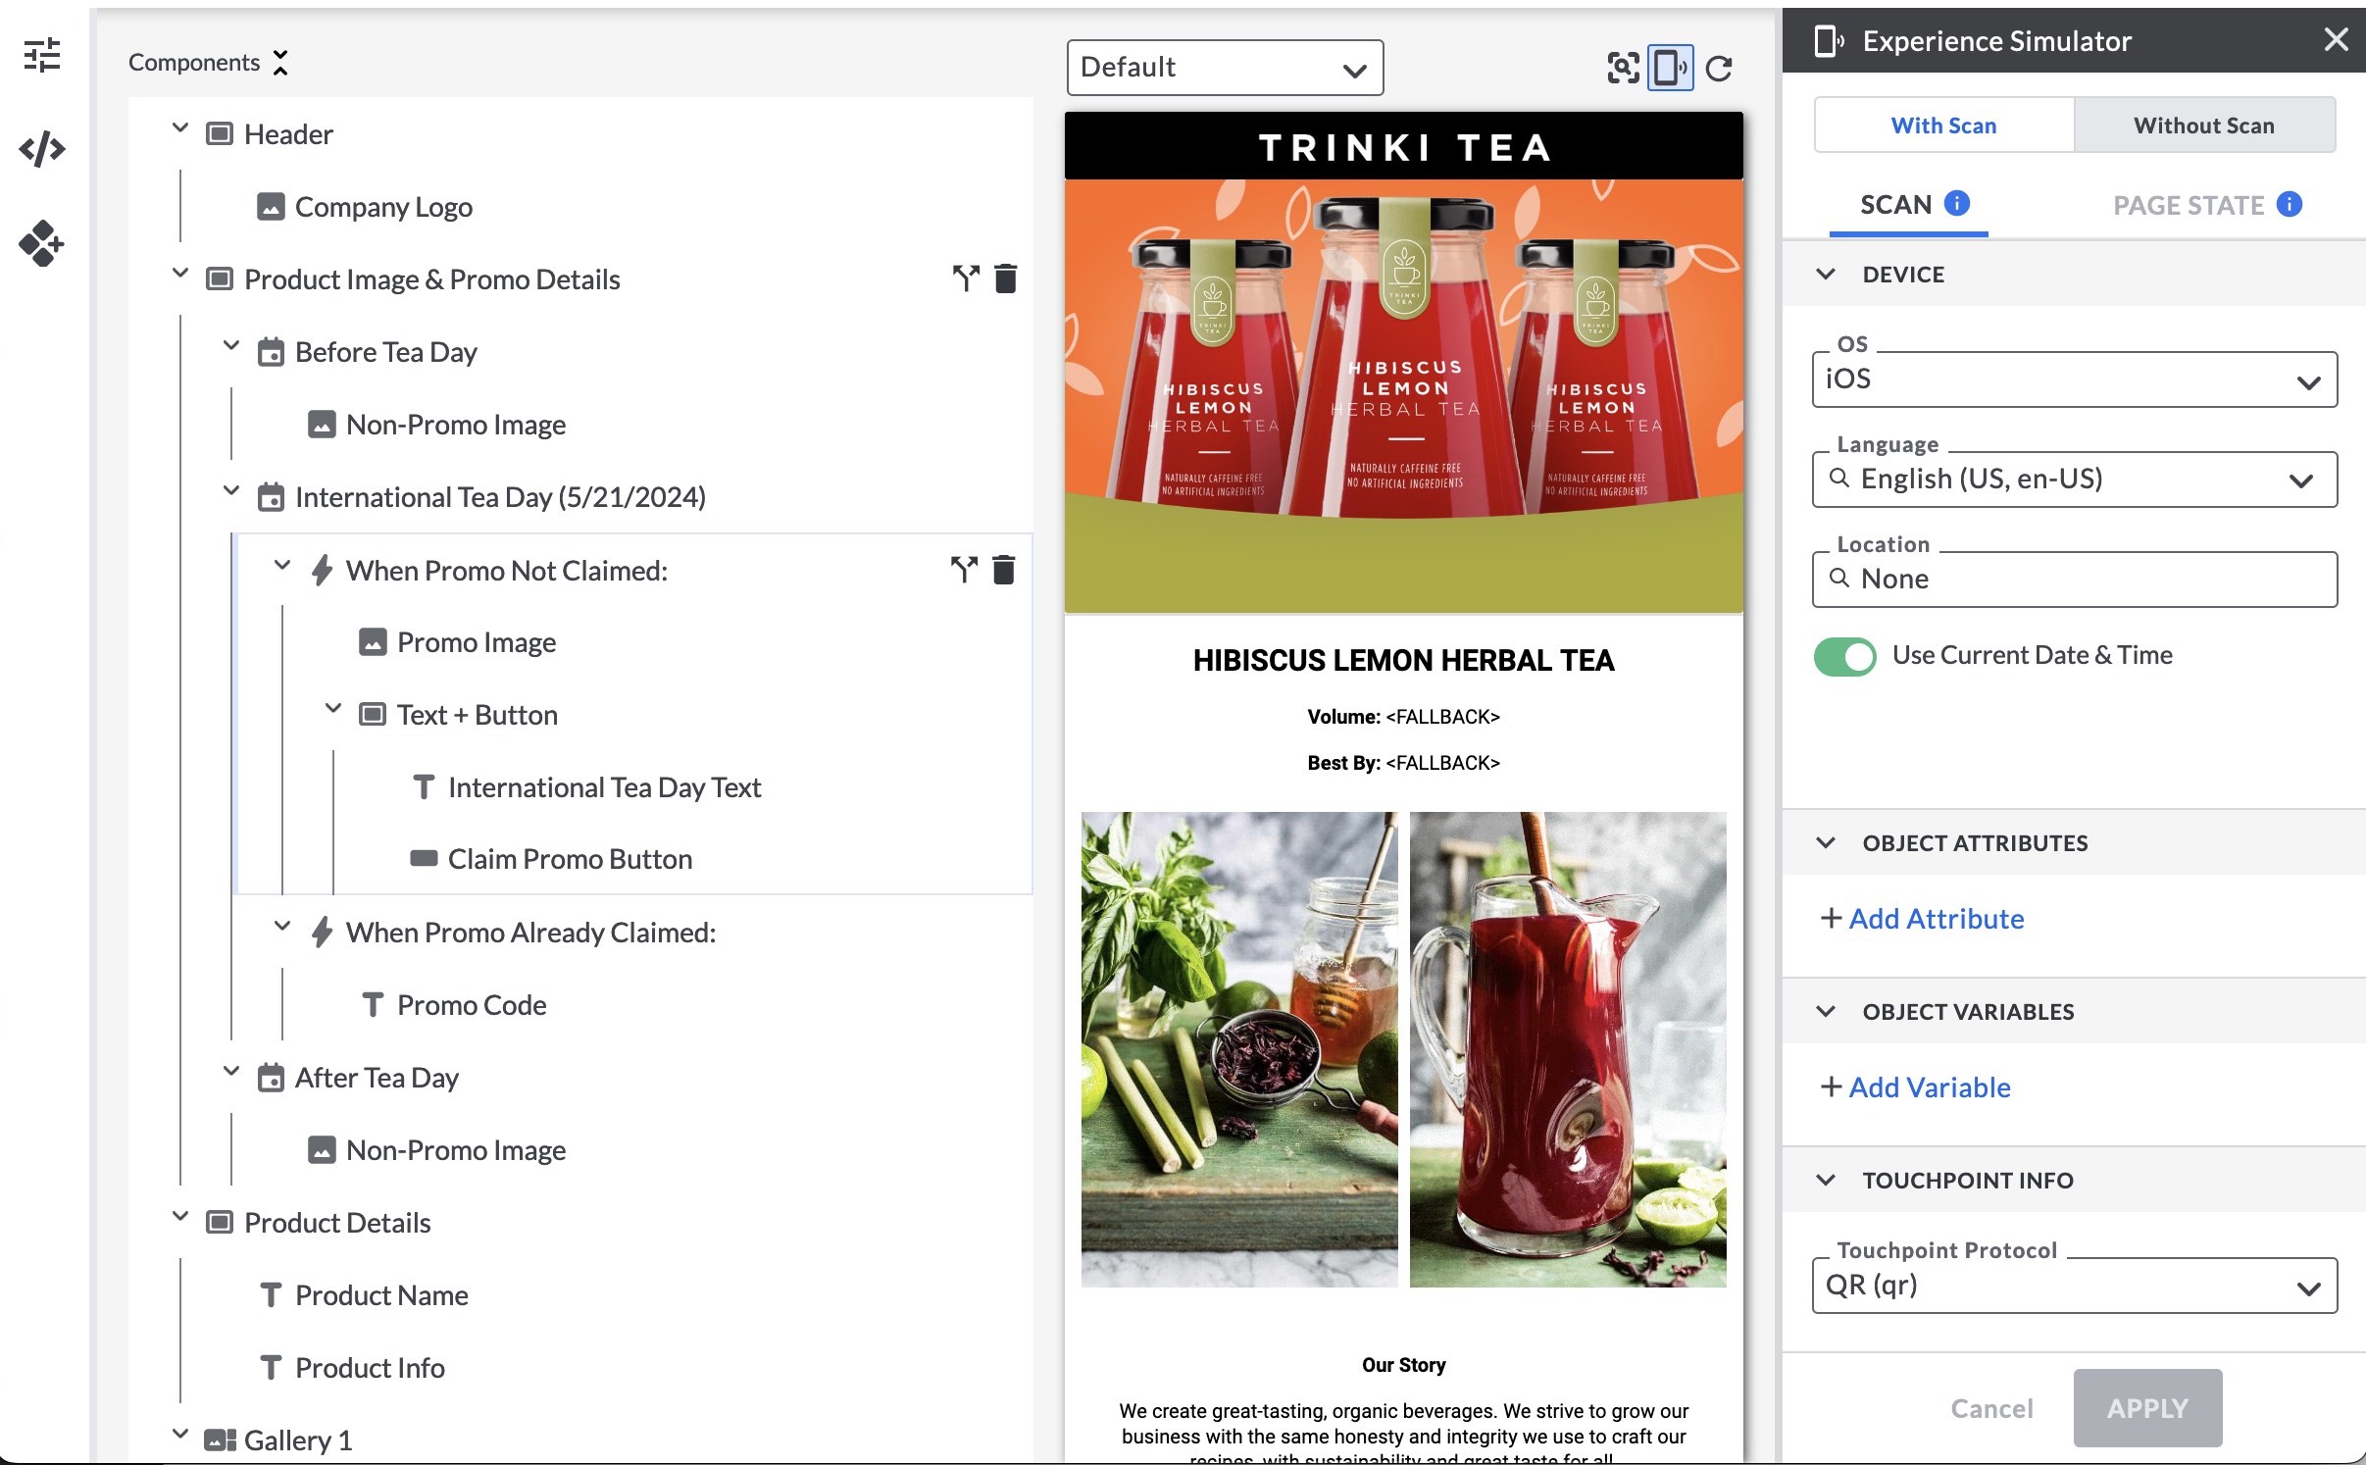The width and height of the screenshot is (2366, 1465).
Task: Click the Promo Image picture icon
Action: tap(373, 642)
